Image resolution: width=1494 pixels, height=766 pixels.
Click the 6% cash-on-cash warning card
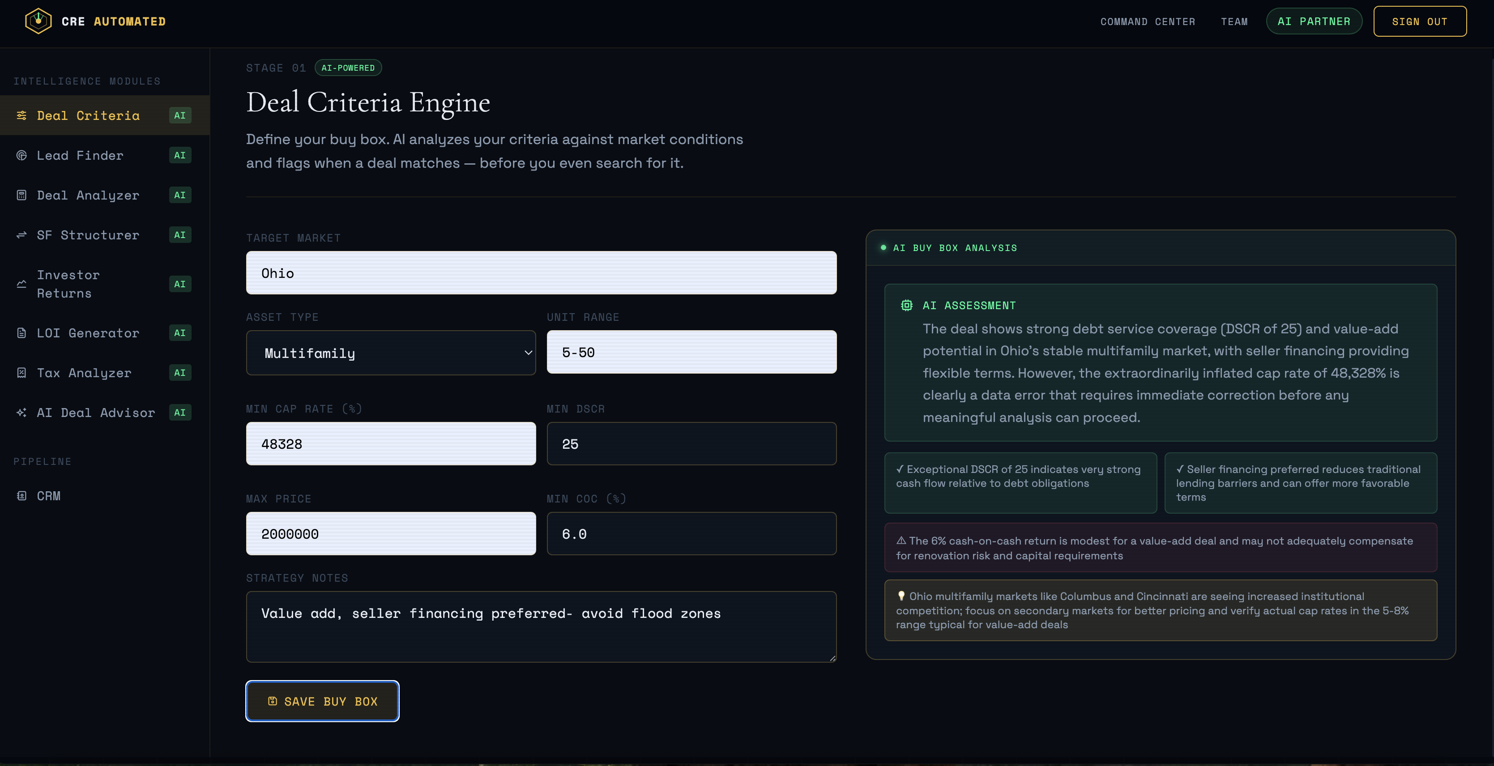pyautogui.click(x=1161, y=548)
